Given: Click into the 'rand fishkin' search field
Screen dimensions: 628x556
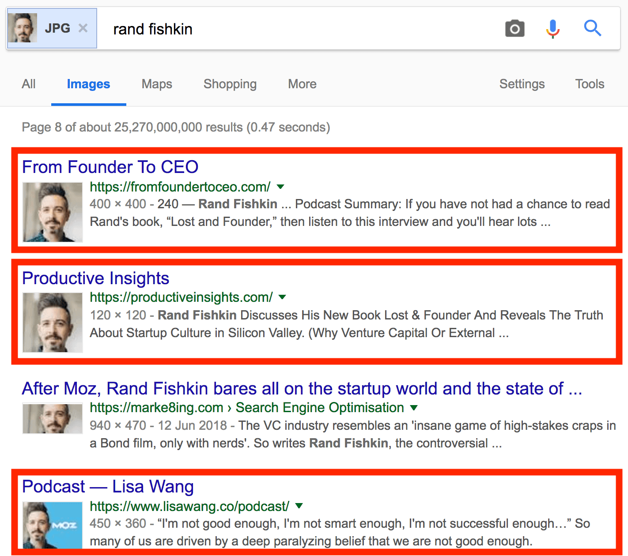Looking at the screenshot, I should point(300,29).
